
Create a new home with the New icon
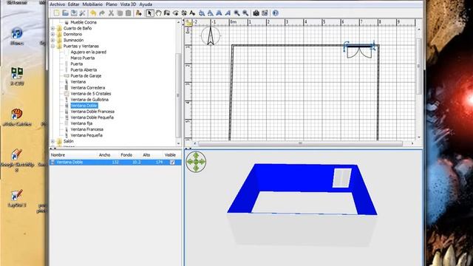pos(56,13)
